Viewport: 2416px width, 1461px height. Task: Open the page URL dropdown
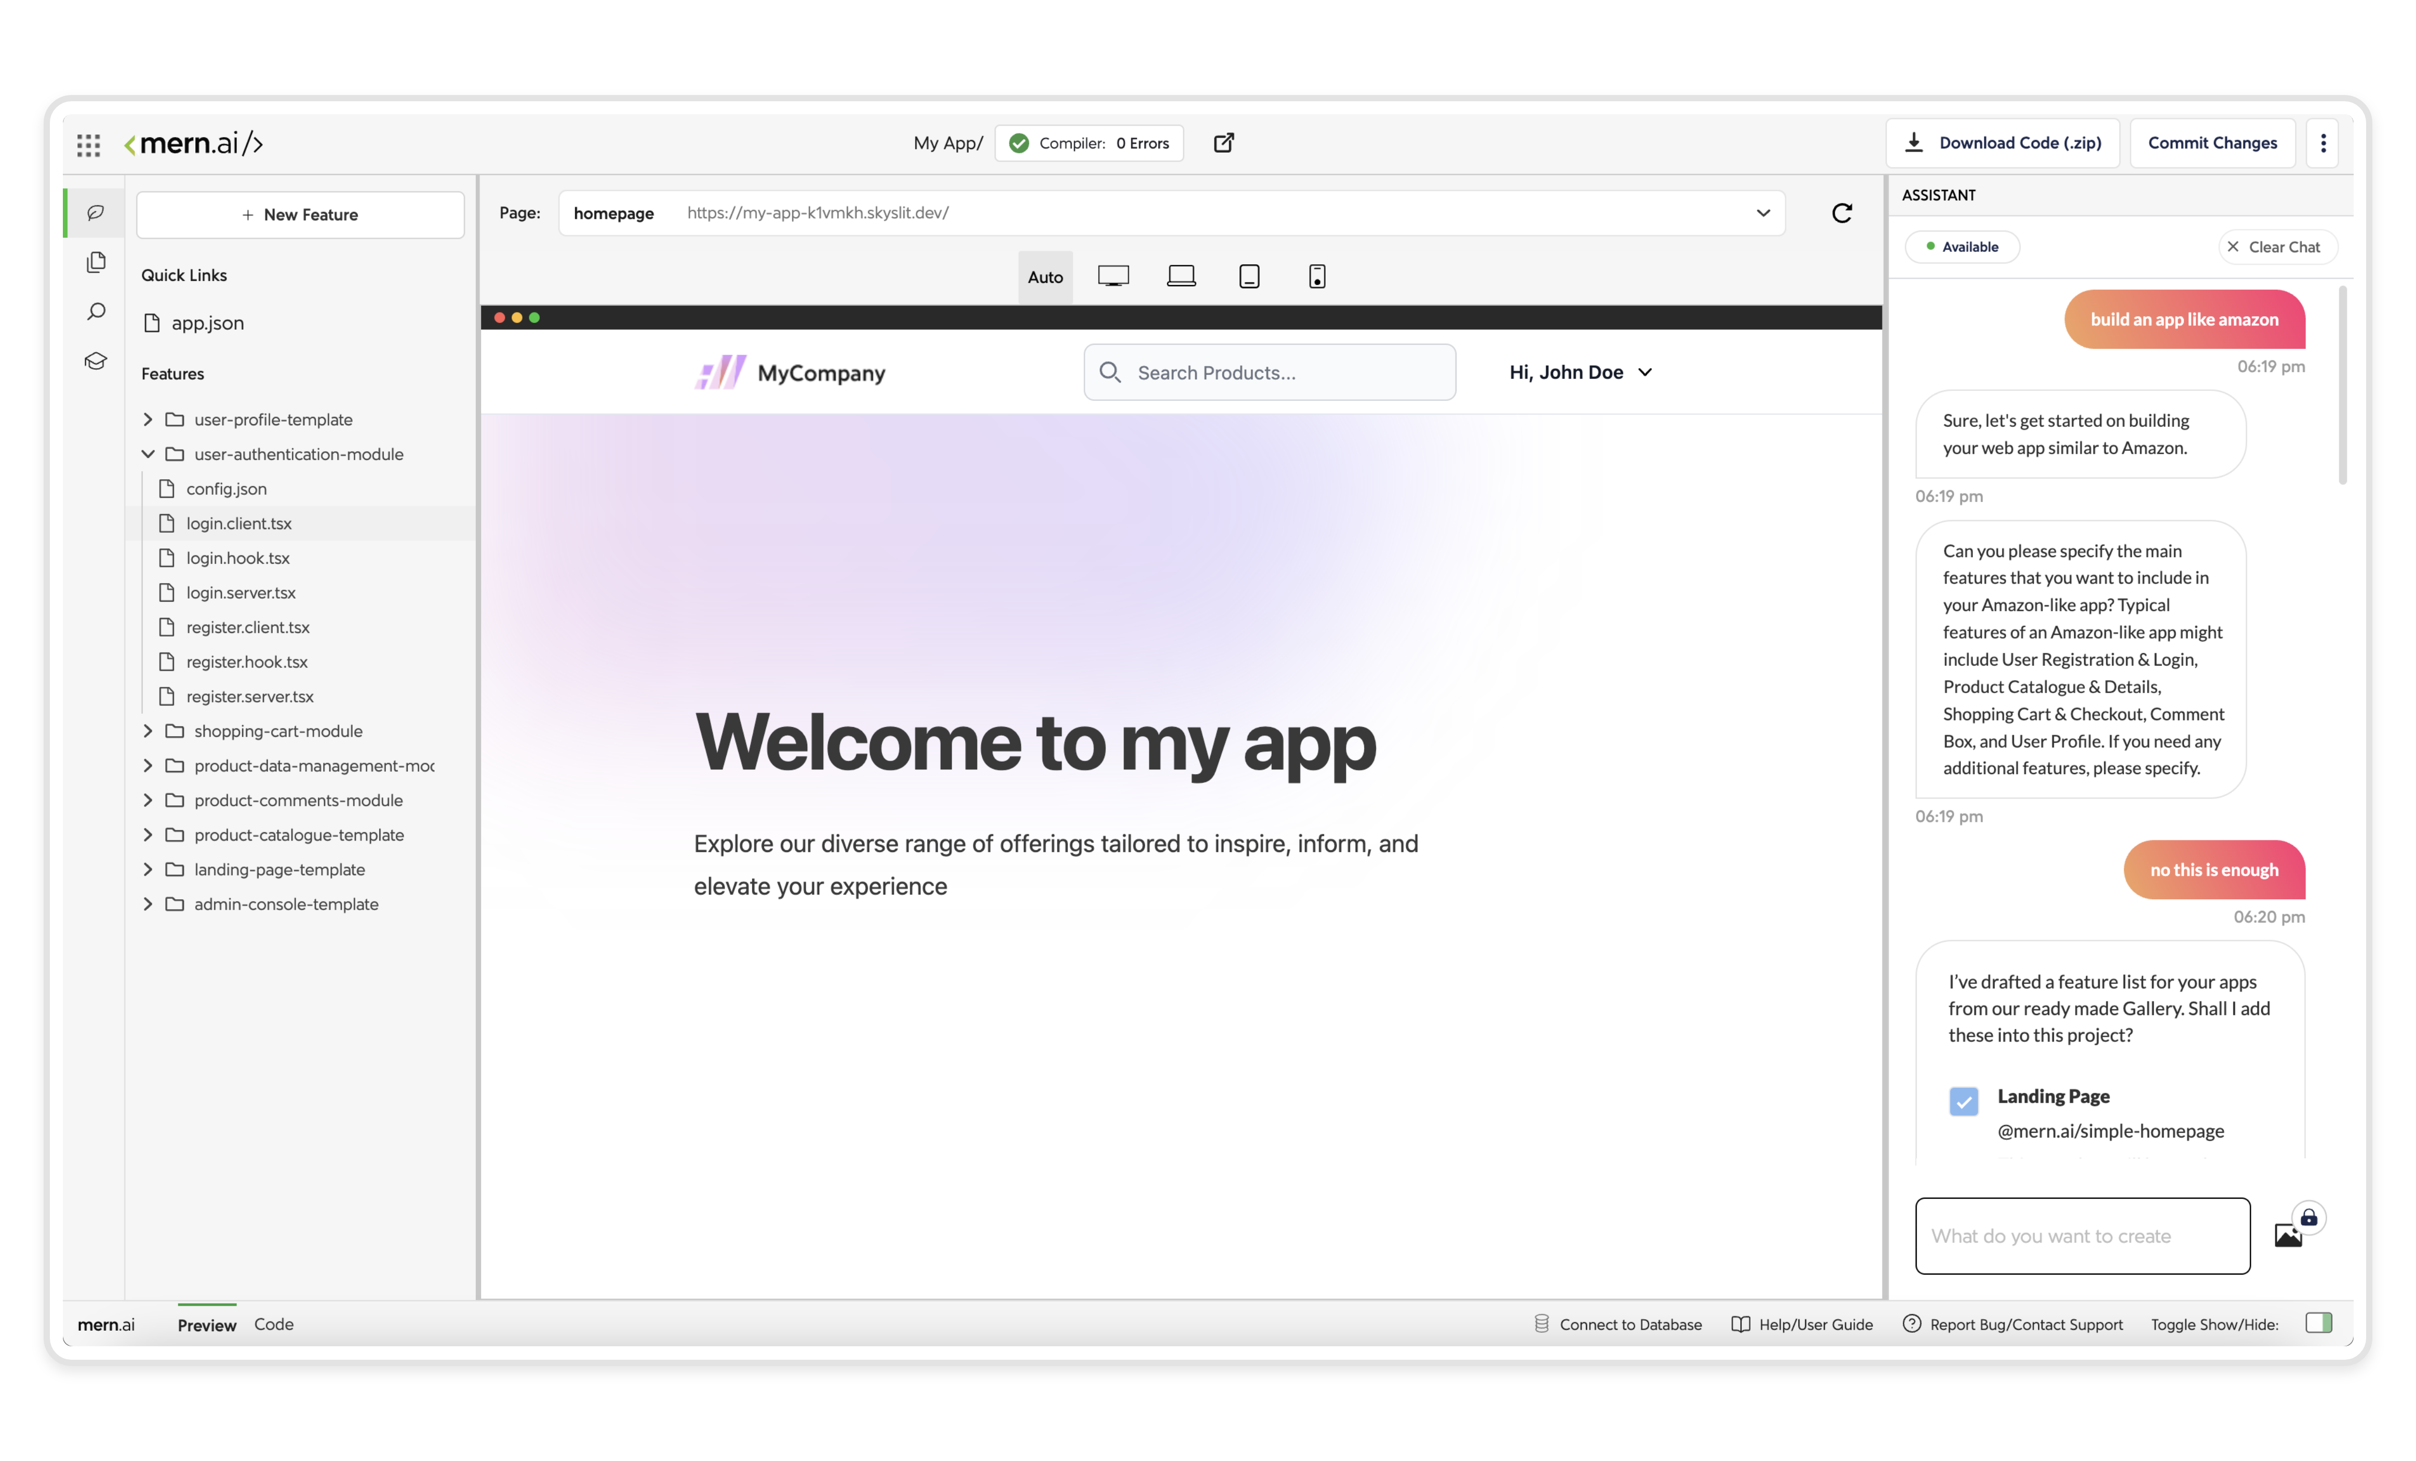pos(1763,213)
